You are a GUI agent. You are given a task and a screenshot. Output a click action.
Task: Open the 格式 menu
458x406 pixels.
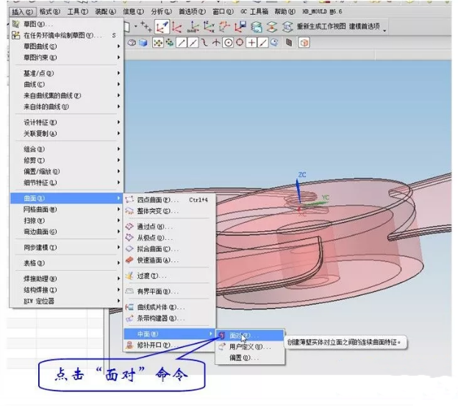pyautogui.click(x=50, y=12)
